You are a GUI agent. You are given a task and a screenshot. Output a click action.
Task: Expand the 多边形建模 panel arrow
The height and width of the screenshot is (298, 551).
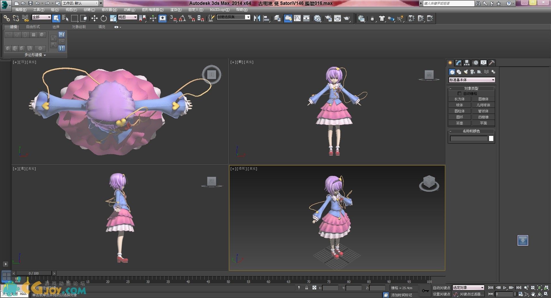point(45,55)
